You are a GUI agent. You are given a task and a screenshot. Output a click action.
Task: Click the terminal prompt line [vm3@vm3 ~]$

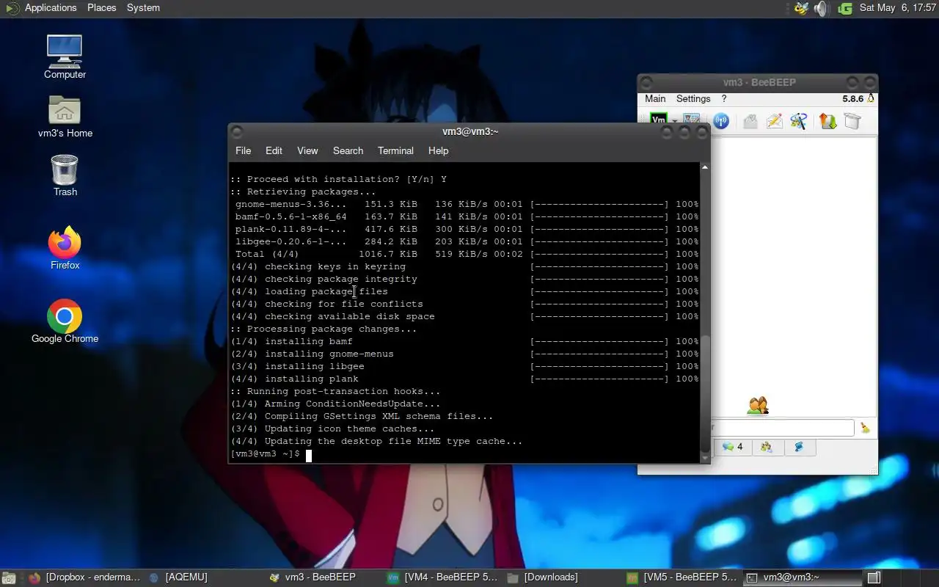point(266,454)
